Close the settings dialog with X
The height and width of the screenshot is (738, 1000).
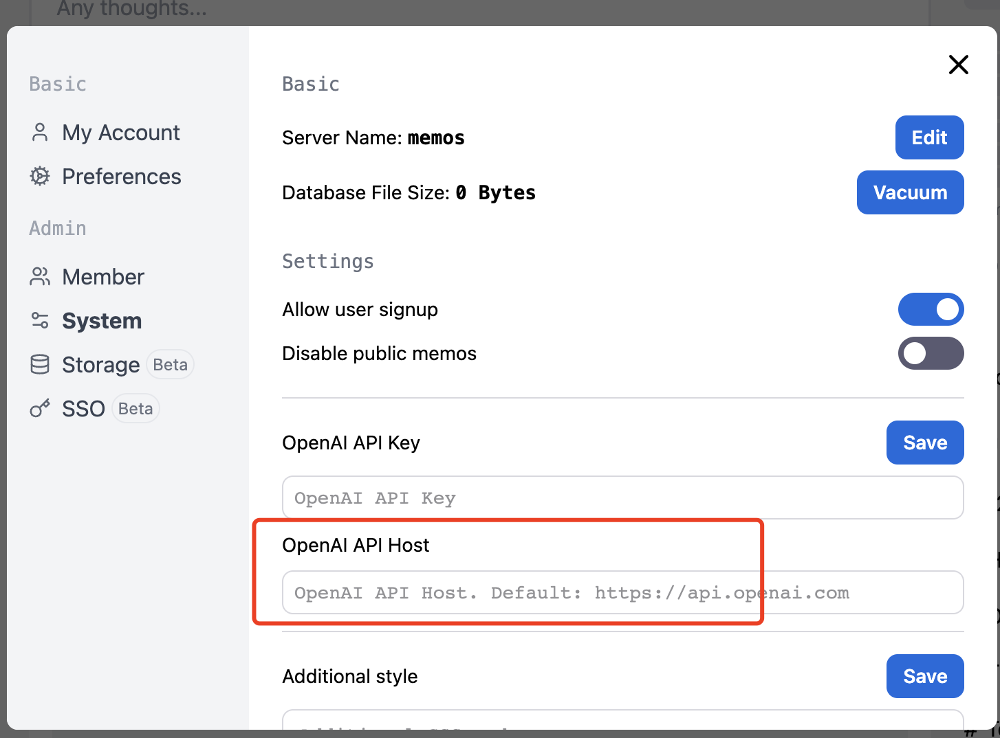959,65
